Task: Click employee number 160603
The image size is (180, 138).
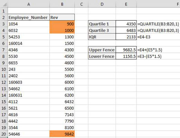Action: 29,82
